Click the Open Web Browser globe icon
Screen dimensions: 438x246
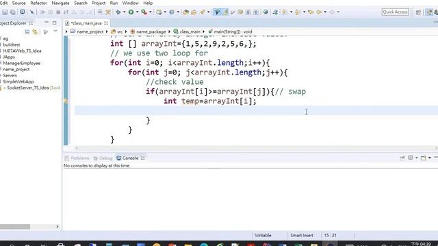pos(266,12)
